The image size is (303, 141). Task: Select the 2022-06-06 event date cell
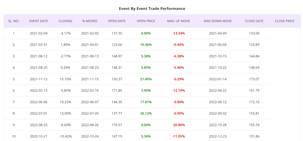38,102
